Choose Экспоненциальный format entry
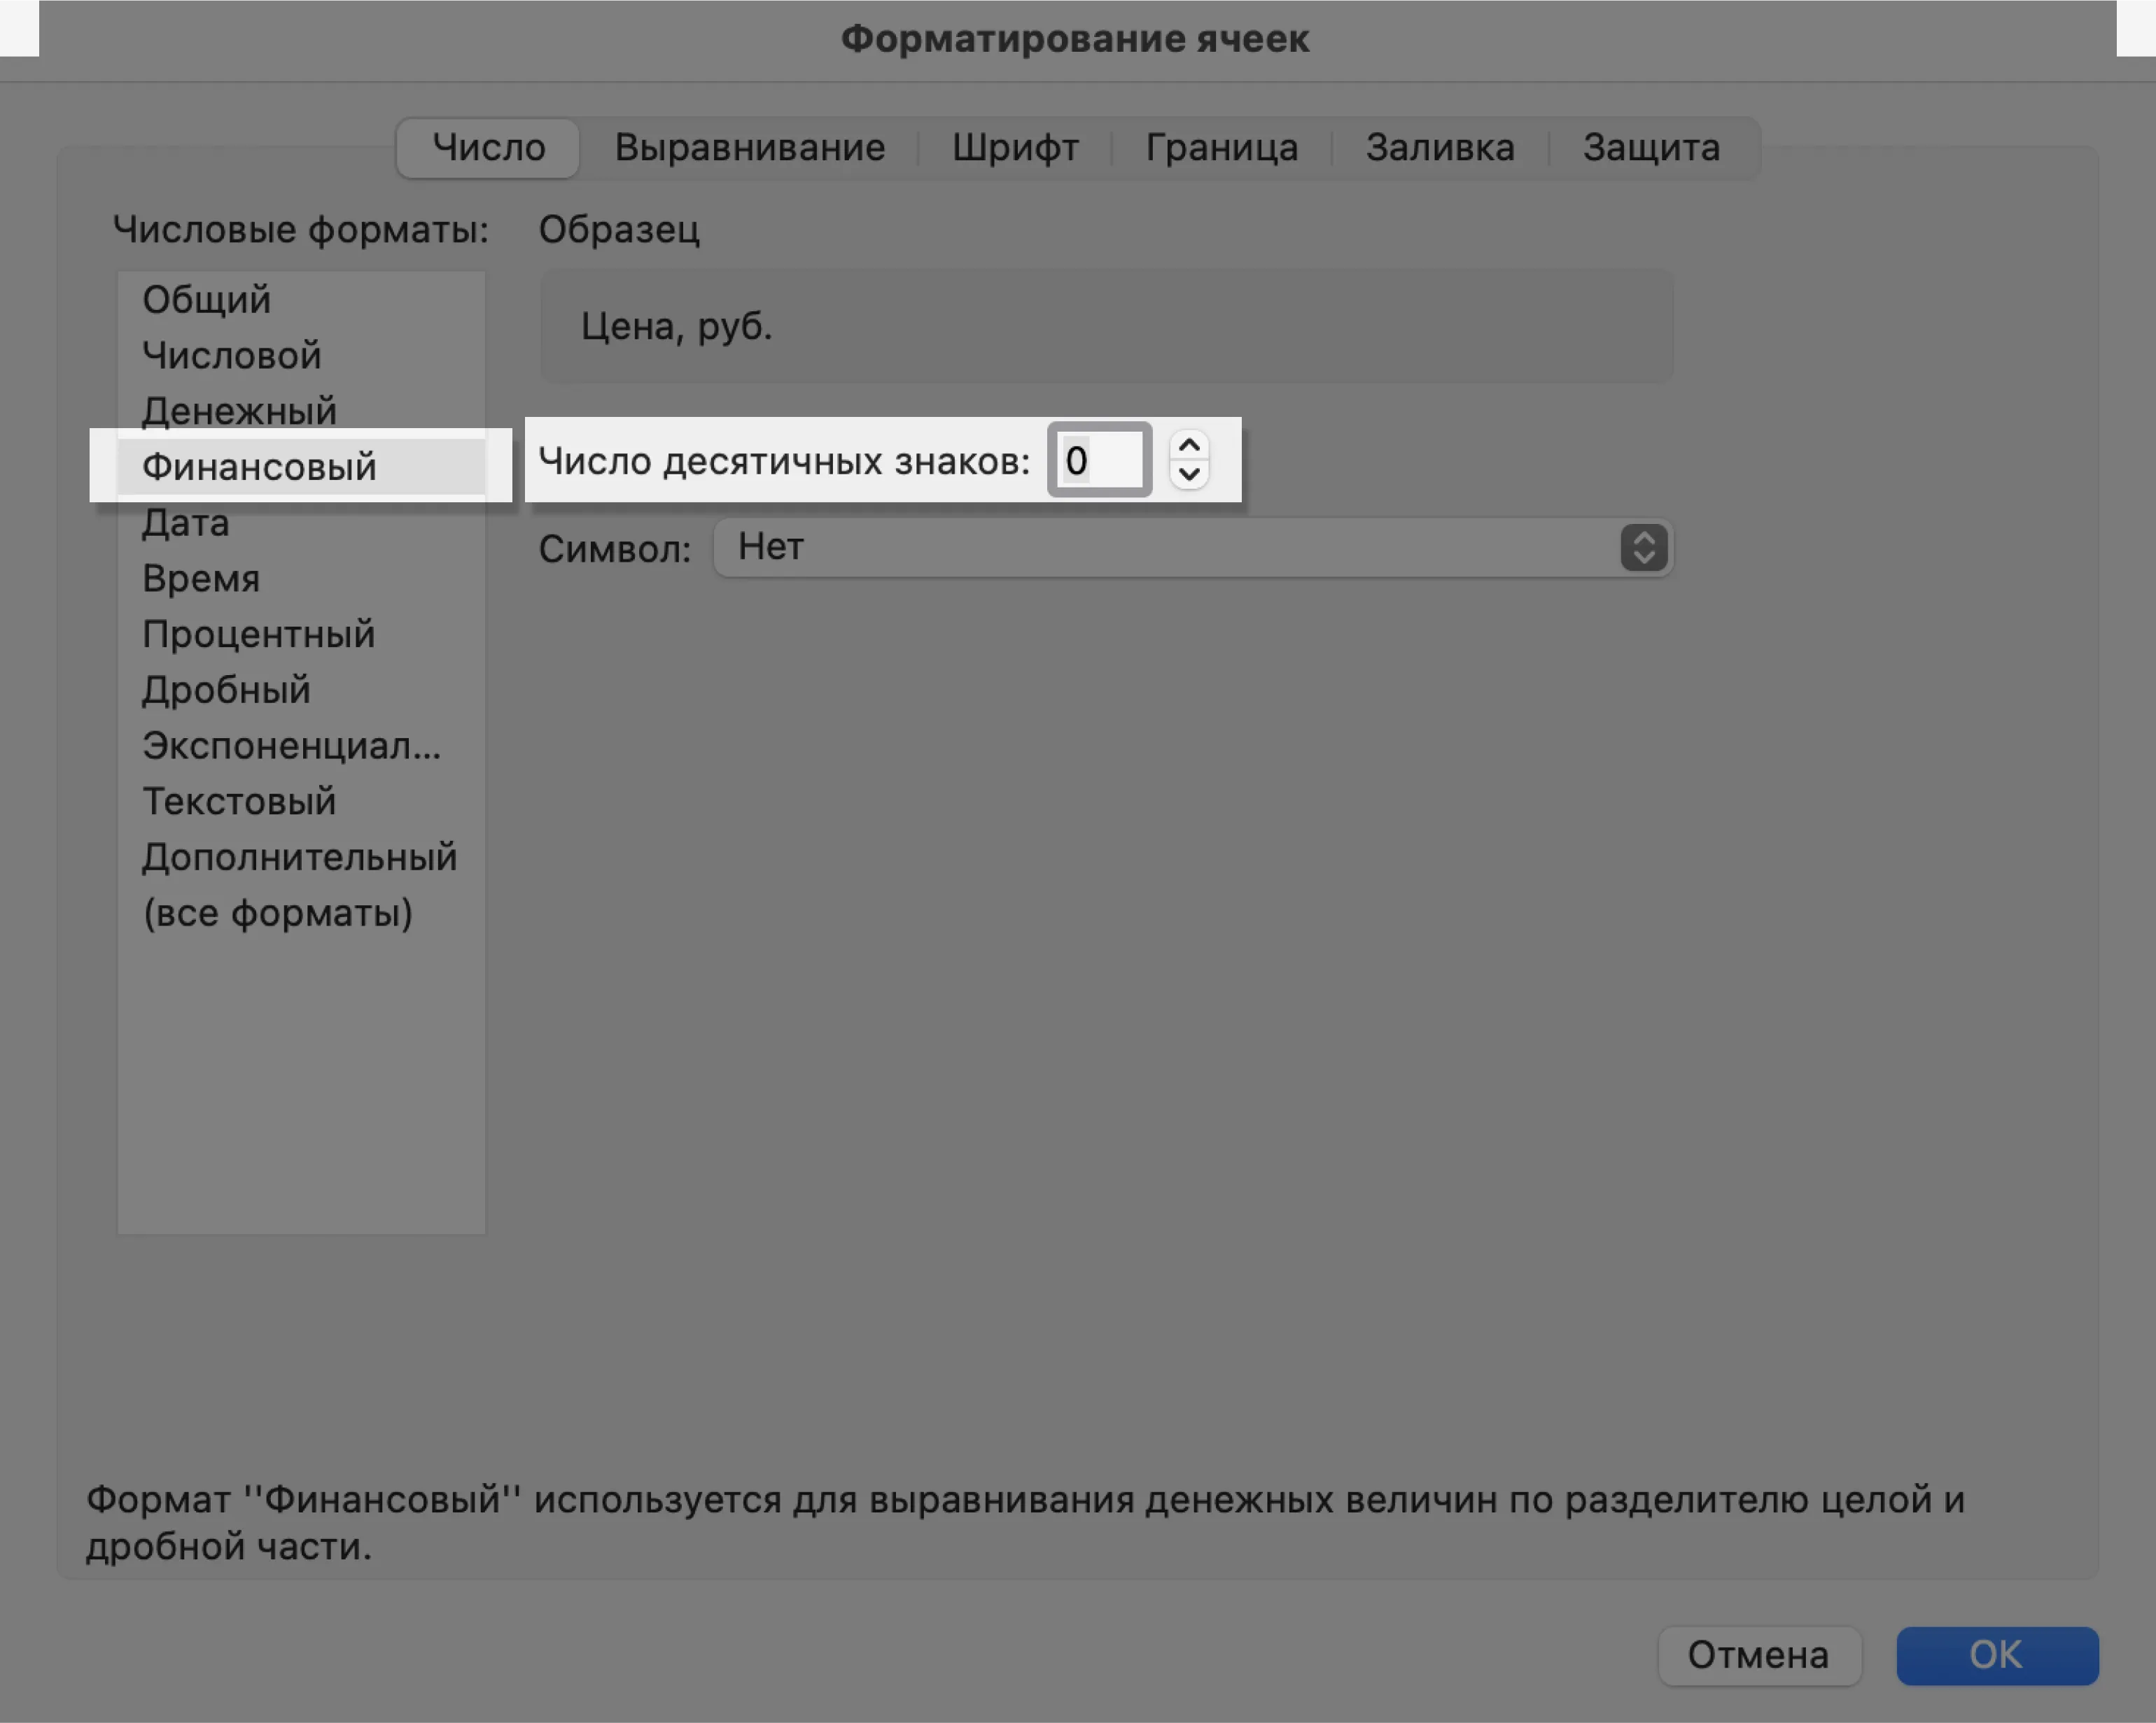The width and height of the screenshot is (2156, 1723). 291,746
